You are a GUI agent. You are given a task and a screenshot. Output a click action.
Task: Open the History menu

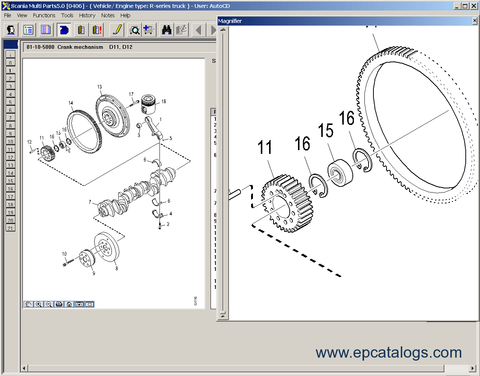(87, 15)
